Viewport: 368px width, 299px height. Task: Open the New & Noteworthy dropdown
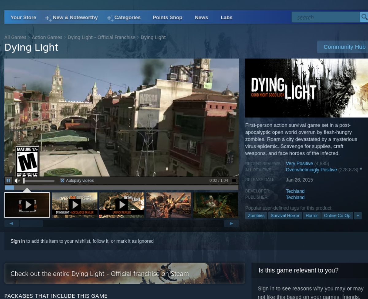(x=75, y=17)
